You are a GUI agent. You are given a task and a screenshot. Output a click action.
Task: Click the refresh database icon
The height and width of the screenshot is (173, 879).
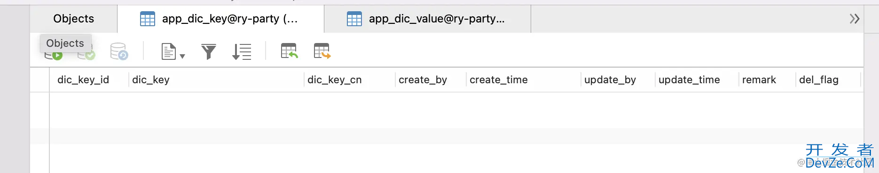pyautogui.click(x=119, y=51)
